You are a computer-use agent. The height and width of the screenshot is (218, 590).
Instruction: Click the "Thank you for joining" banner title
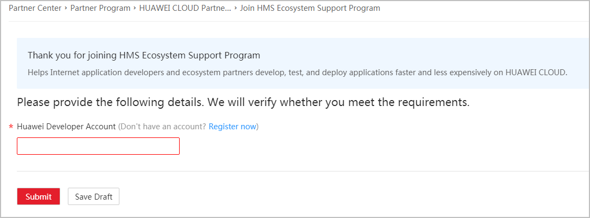point(144,55)
